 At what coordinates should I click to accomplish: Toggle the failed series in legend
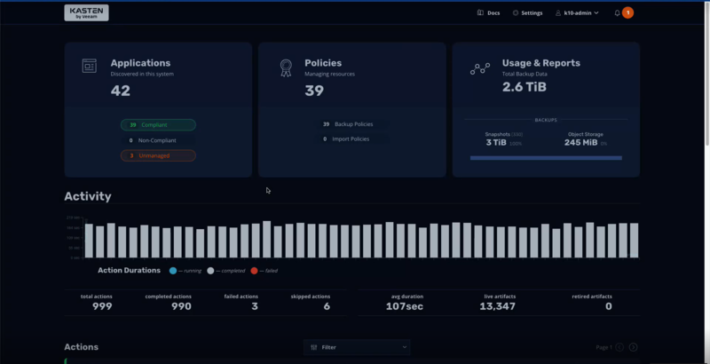coord(254,270)
